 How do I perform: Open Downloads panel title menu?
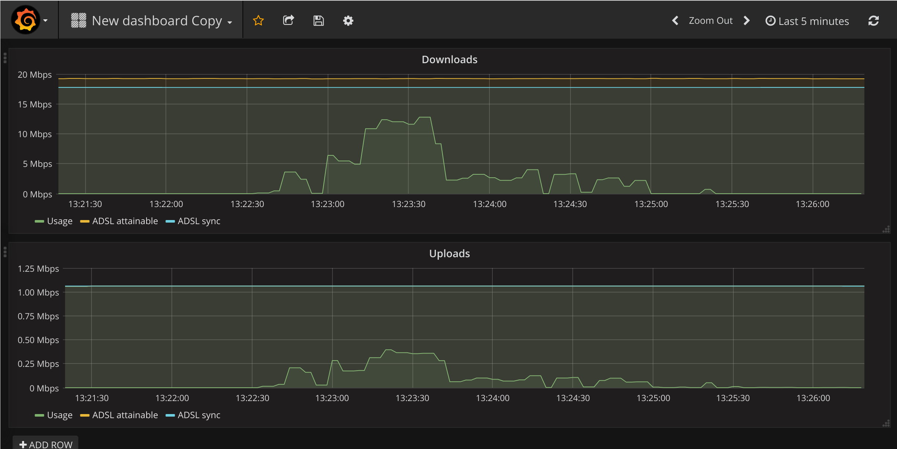(449, 59)
